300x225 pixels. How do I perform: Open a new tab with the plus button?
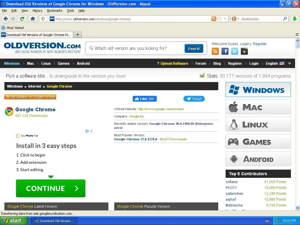point(77,35)
